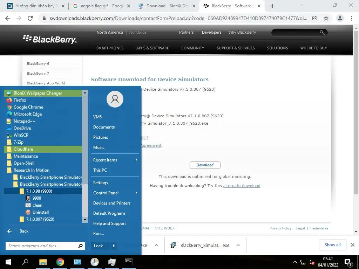Screen dimensions: 359x269
Task: Expand Recent Items submenu
Action: (x=115, y=160)
